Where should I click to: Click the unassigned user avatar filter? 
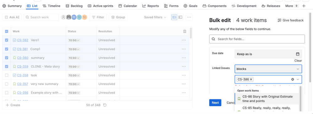(x=63, y=17)
